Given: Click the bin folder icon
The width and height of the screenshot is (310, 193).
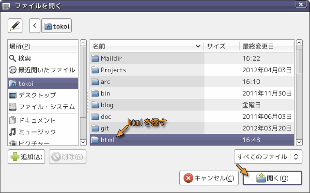Looking at the screenshot, I should (95, 93).
